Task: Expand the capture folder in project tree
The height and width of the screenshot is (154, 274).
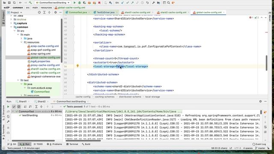Action: point(11,23)
